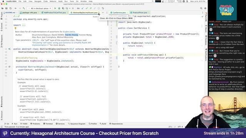Open the Problems tool window
The image size is (246, 138).
coord(35,123)
